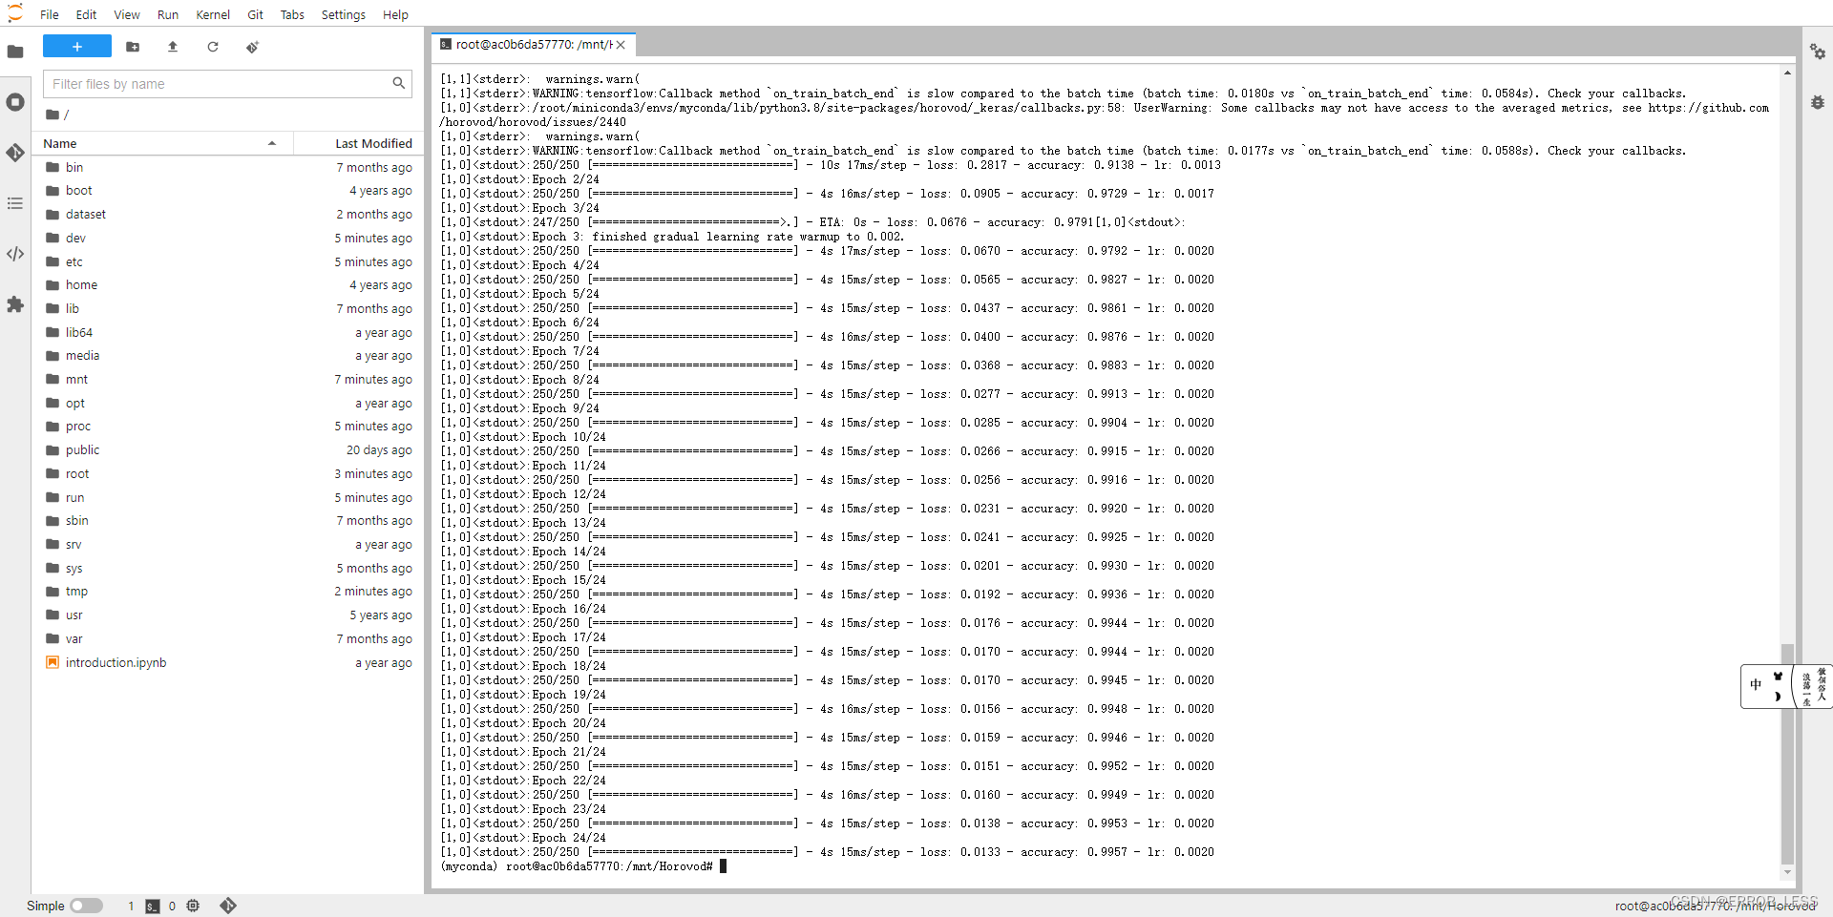Close the terminal tab
This screenshot has height=917, width=1833.
(x=621, y=45)
